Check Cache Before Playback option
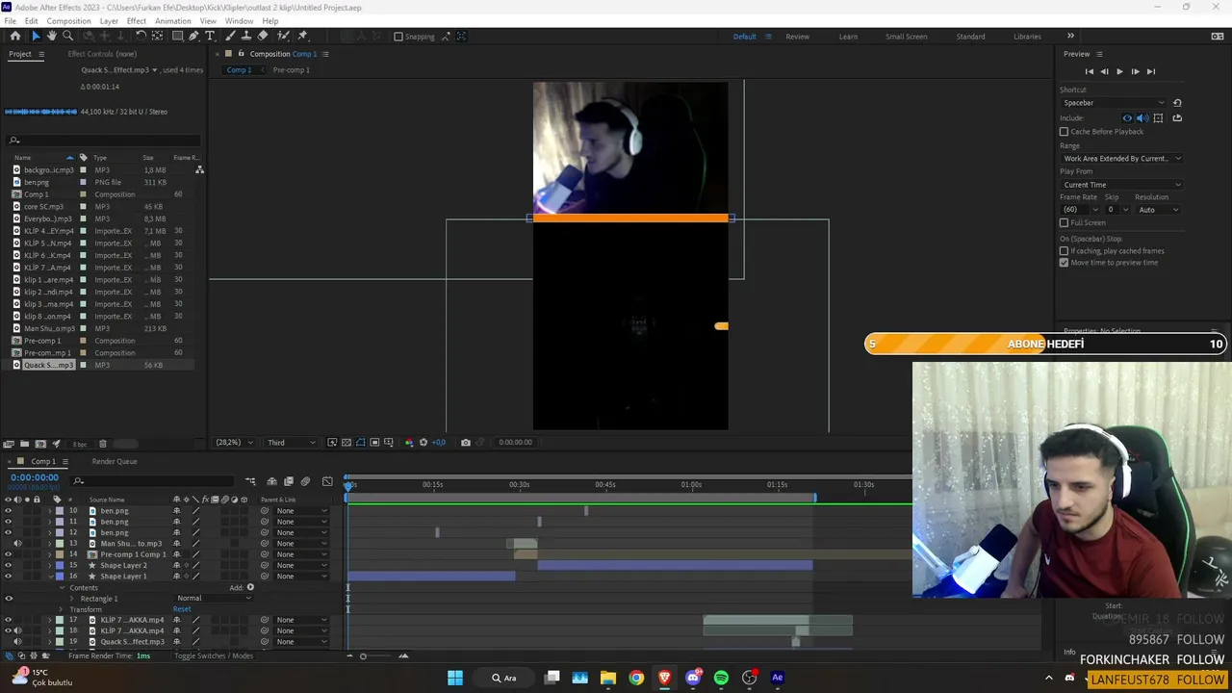This screenshot has width=1232, height=693. point(1064,131)
